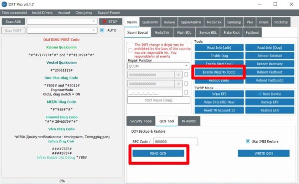Click the MAC address input field
This screenshot has height=184, width=299.
pyautogui.click(x=155, y=92)
